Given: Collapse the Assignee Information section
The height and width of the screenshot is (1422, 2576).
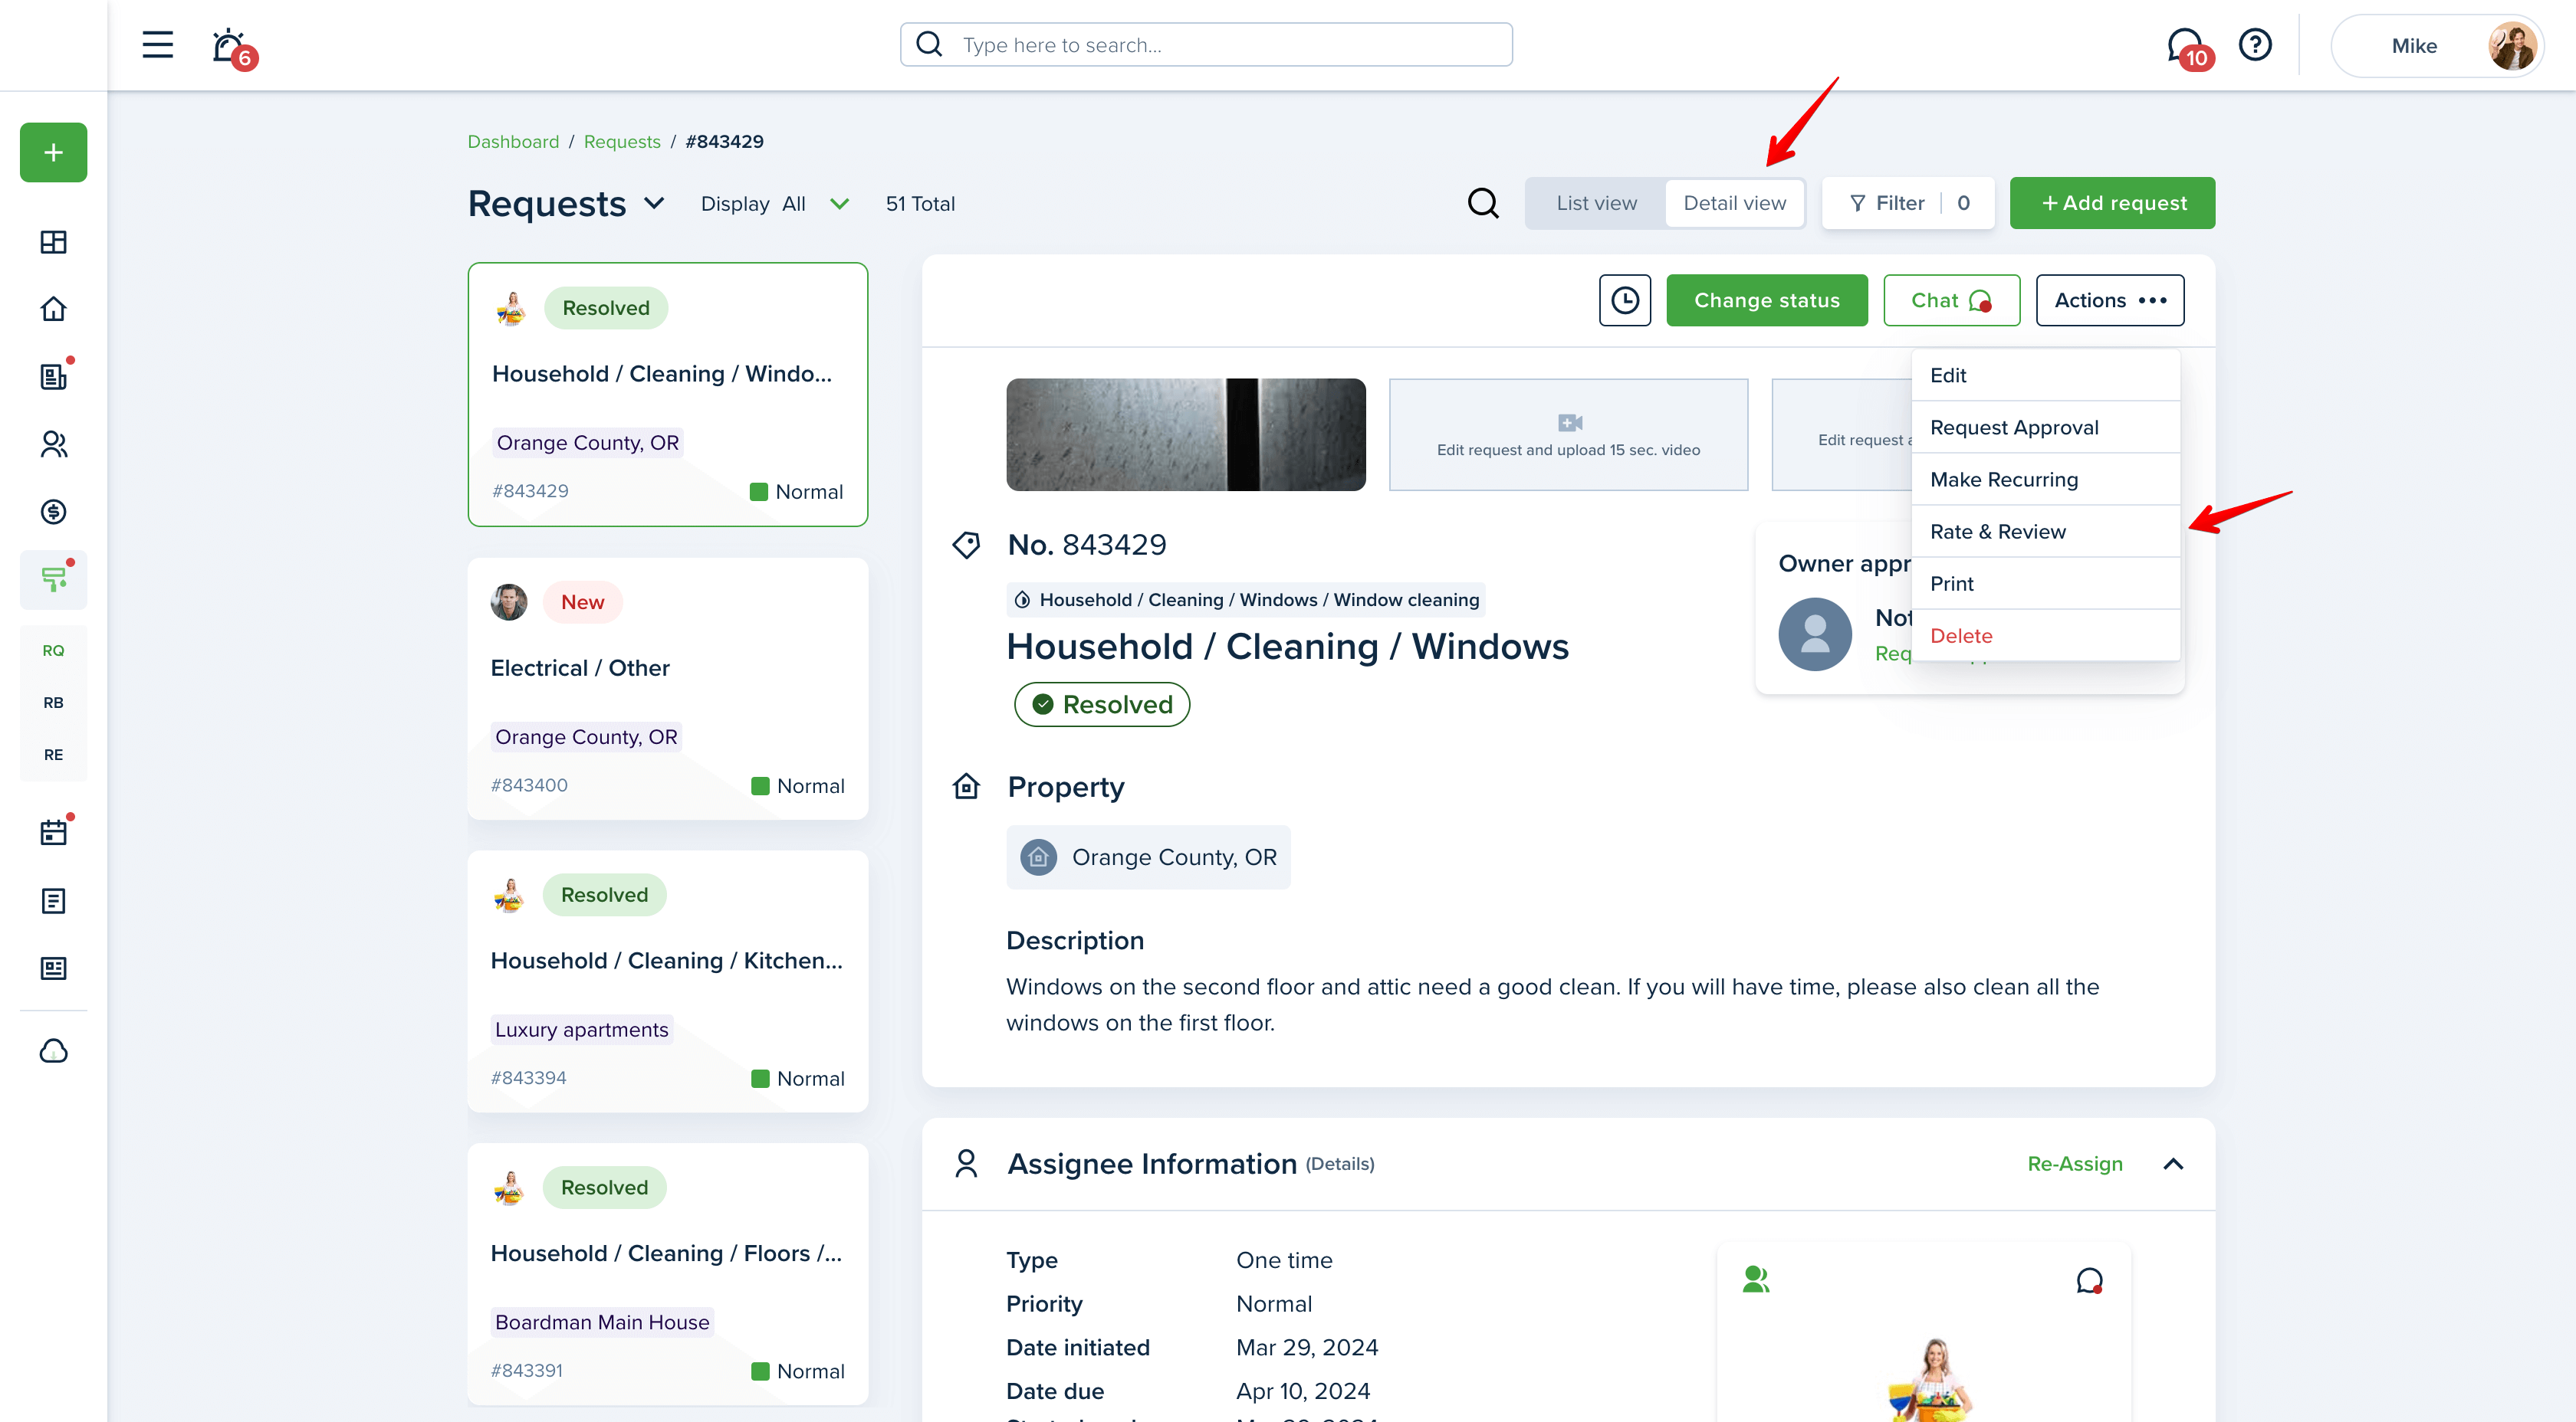Looking at the screenshot, I should coord(2173,1164).
